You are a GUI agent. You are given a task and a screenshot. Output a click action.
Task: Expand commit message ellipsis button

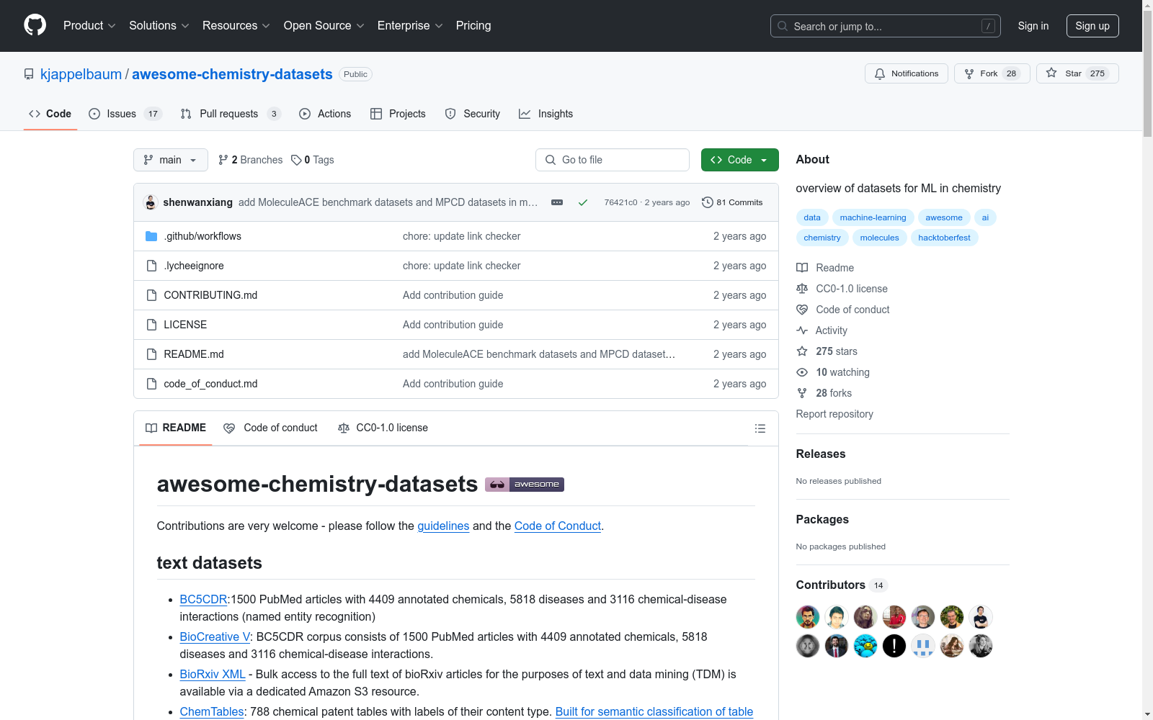point(557,202)
